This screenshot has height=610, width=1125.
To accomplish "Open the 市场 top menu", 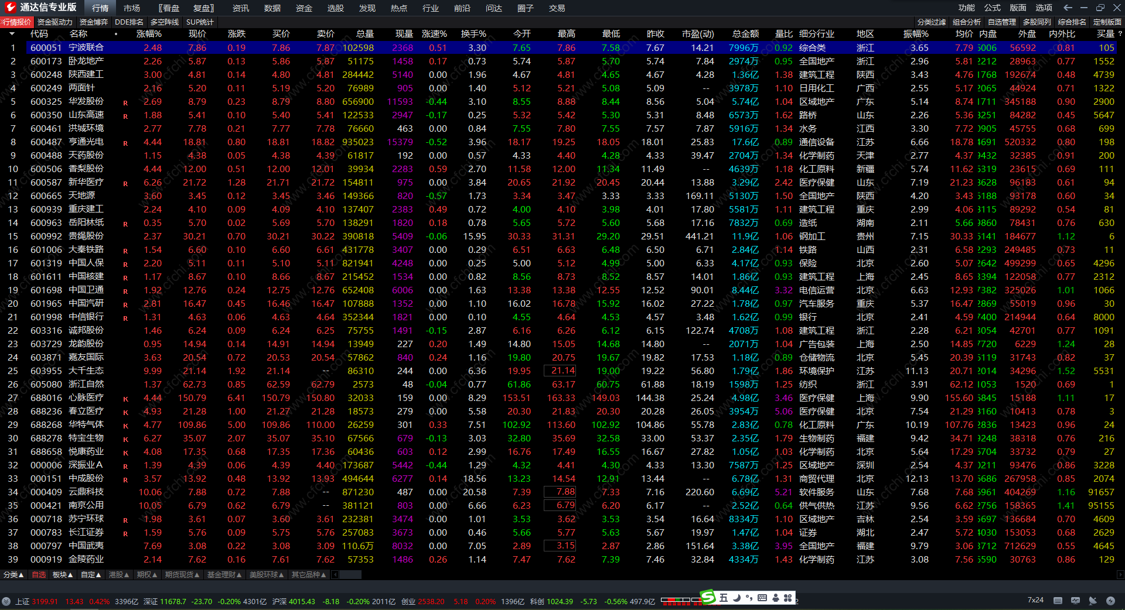I will [x=132, y=8].
